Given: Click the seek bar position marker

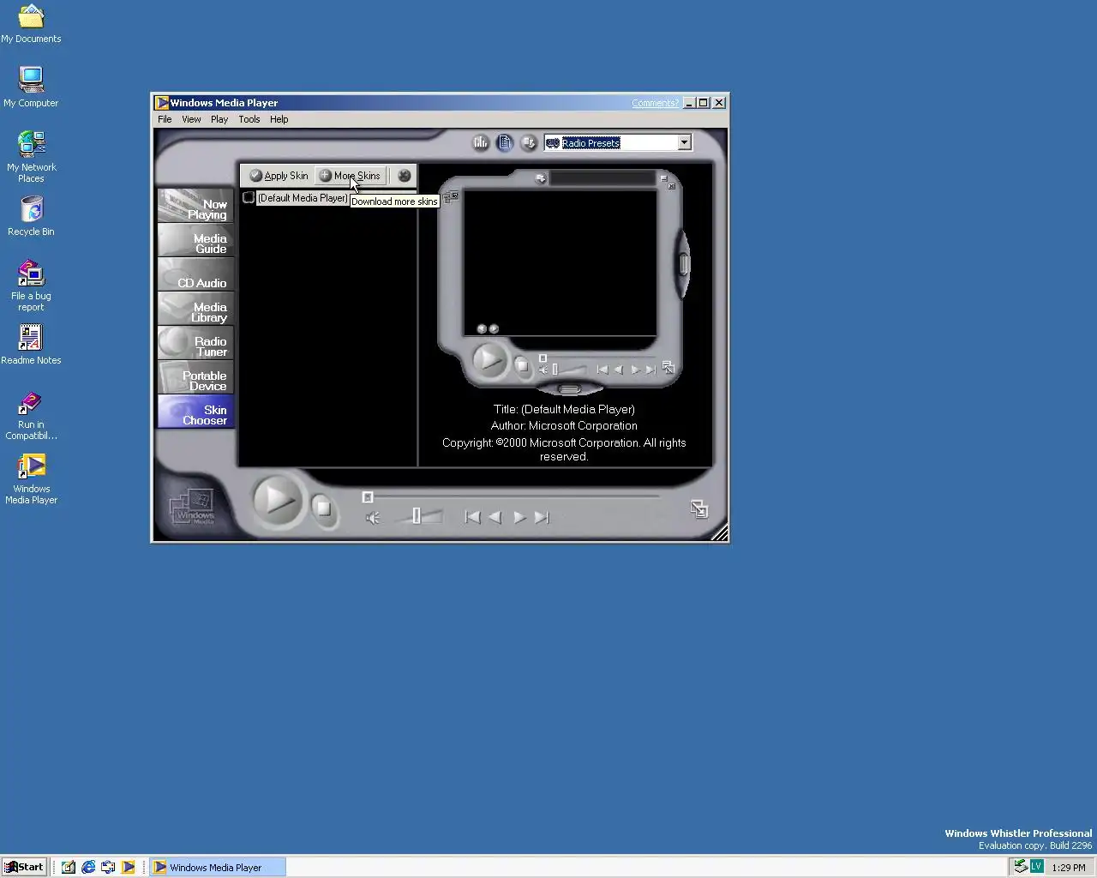Looking at the screenshot, I should (368, 497).
